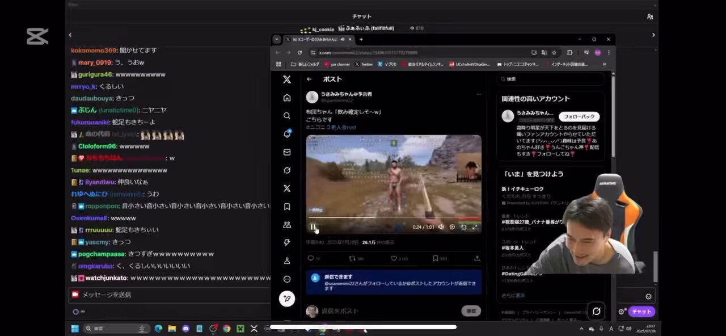Open the Windows Start button
Viewport: 726px width, 336px height.
tap(75, 328)
